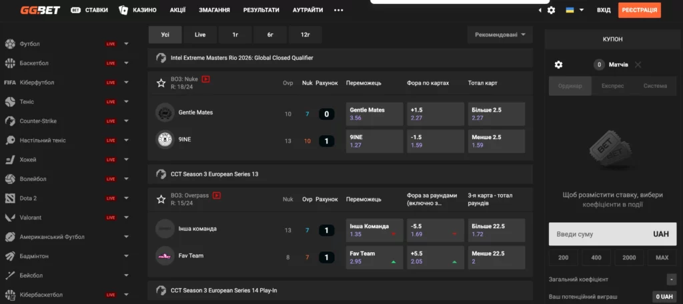Click the РЕЄСТРАЦІЯ button

(x=639, y=10)
